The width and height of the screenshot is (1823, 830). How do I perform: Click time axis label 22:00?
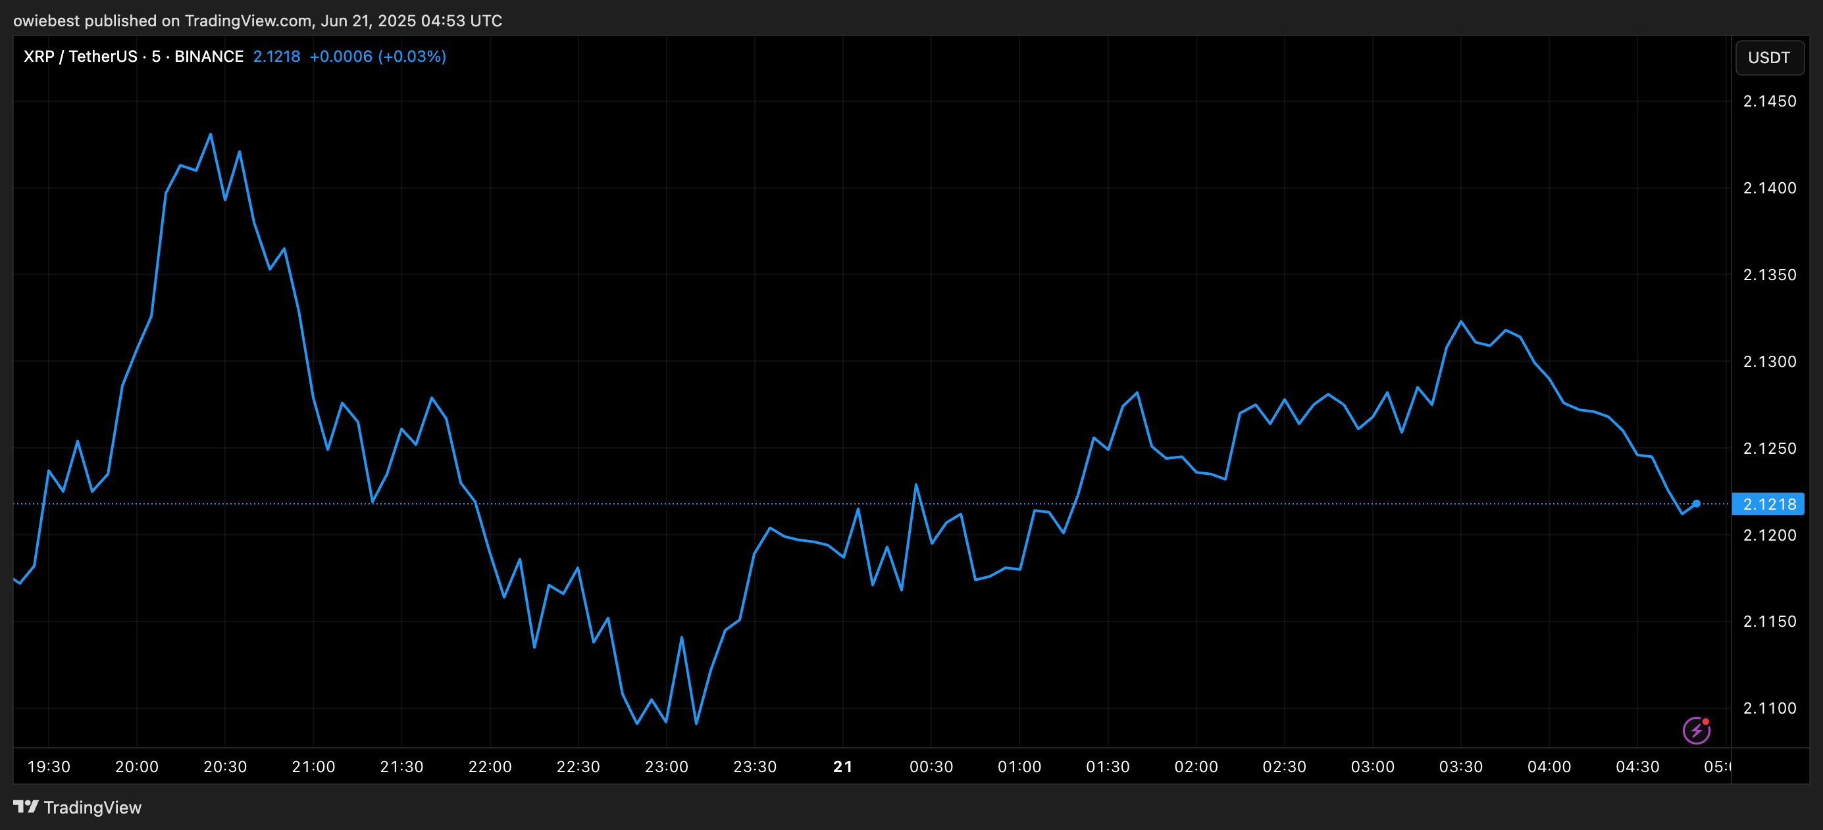(490, 767)
